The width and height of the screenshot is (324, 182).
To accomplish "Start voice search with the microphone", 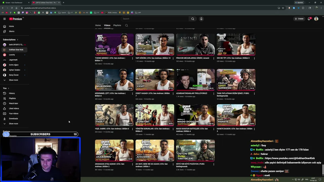I will point(201,19).
